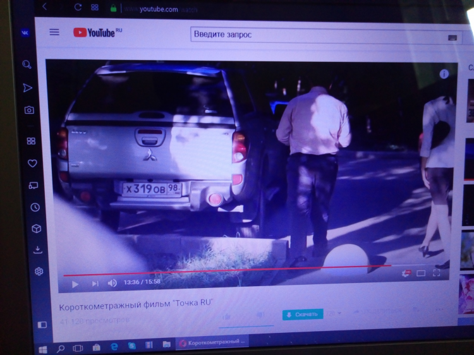Viewport: 474px width, 355px height.
Task: Open Skype from the taskbar
Action: [132, 346]
